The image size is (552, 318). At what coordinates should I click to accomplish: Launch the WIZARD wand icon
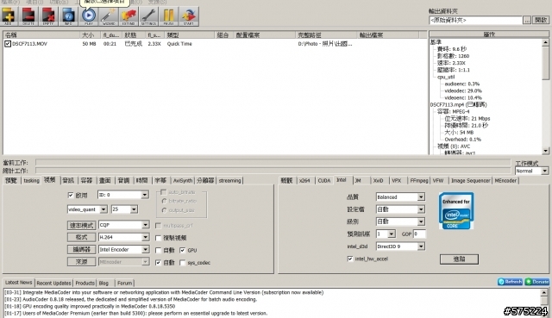(x=109, y=16)
